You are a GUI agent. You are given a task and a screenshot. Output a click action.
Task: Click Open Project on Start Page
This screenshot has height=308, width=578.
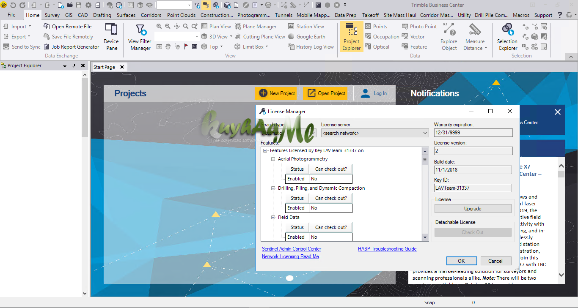point(326,93)
